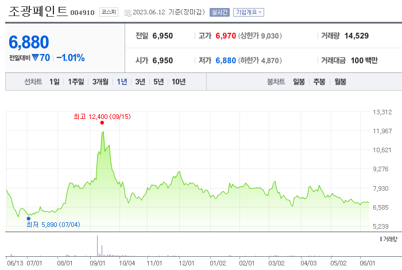Click the 실시간 real-time button
Image resolution: width=402 pixels, height=270 pixels.
click(219, 12)
